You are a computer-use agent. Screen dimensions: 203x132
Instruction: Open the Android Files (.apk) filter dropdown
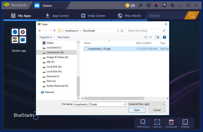(147, 104)
